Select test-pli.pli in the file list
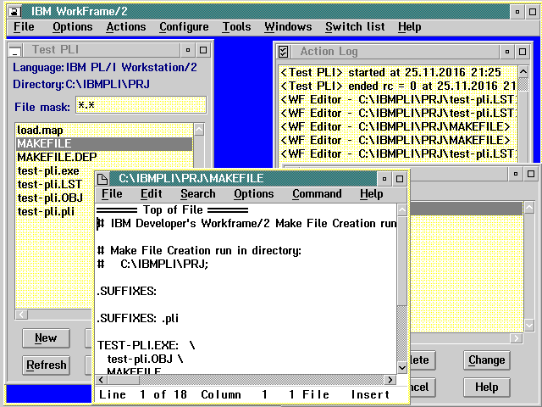This screenshot has height=407, width=542. pos(55,211)
